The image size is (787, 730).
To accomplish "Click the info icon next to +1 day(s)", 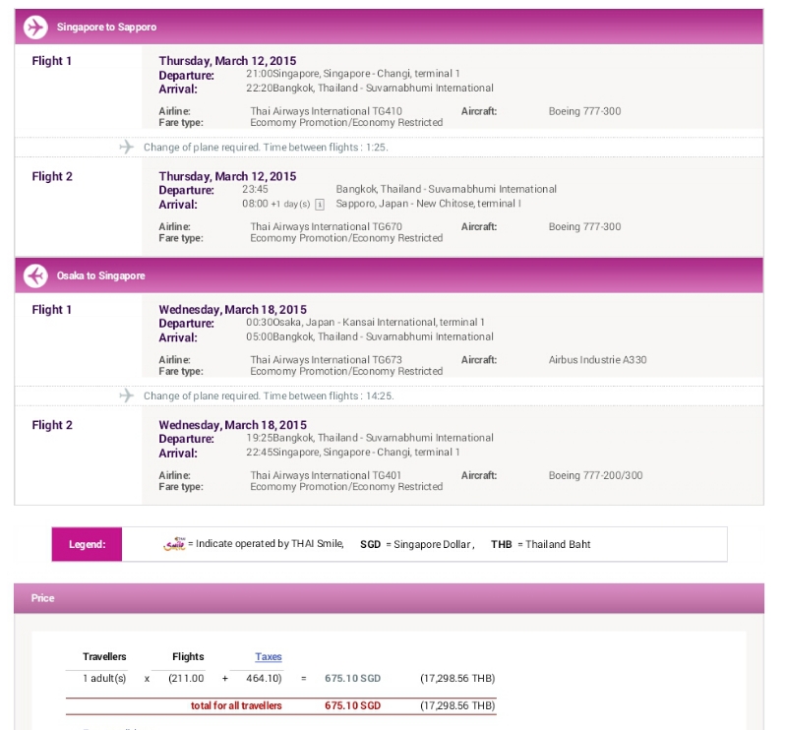I will [320, 205].
